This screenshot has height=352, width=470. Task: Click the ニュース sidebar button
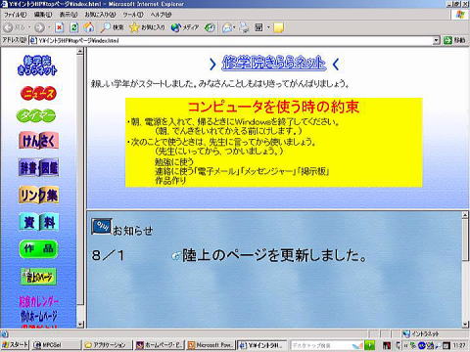[38, 94]
